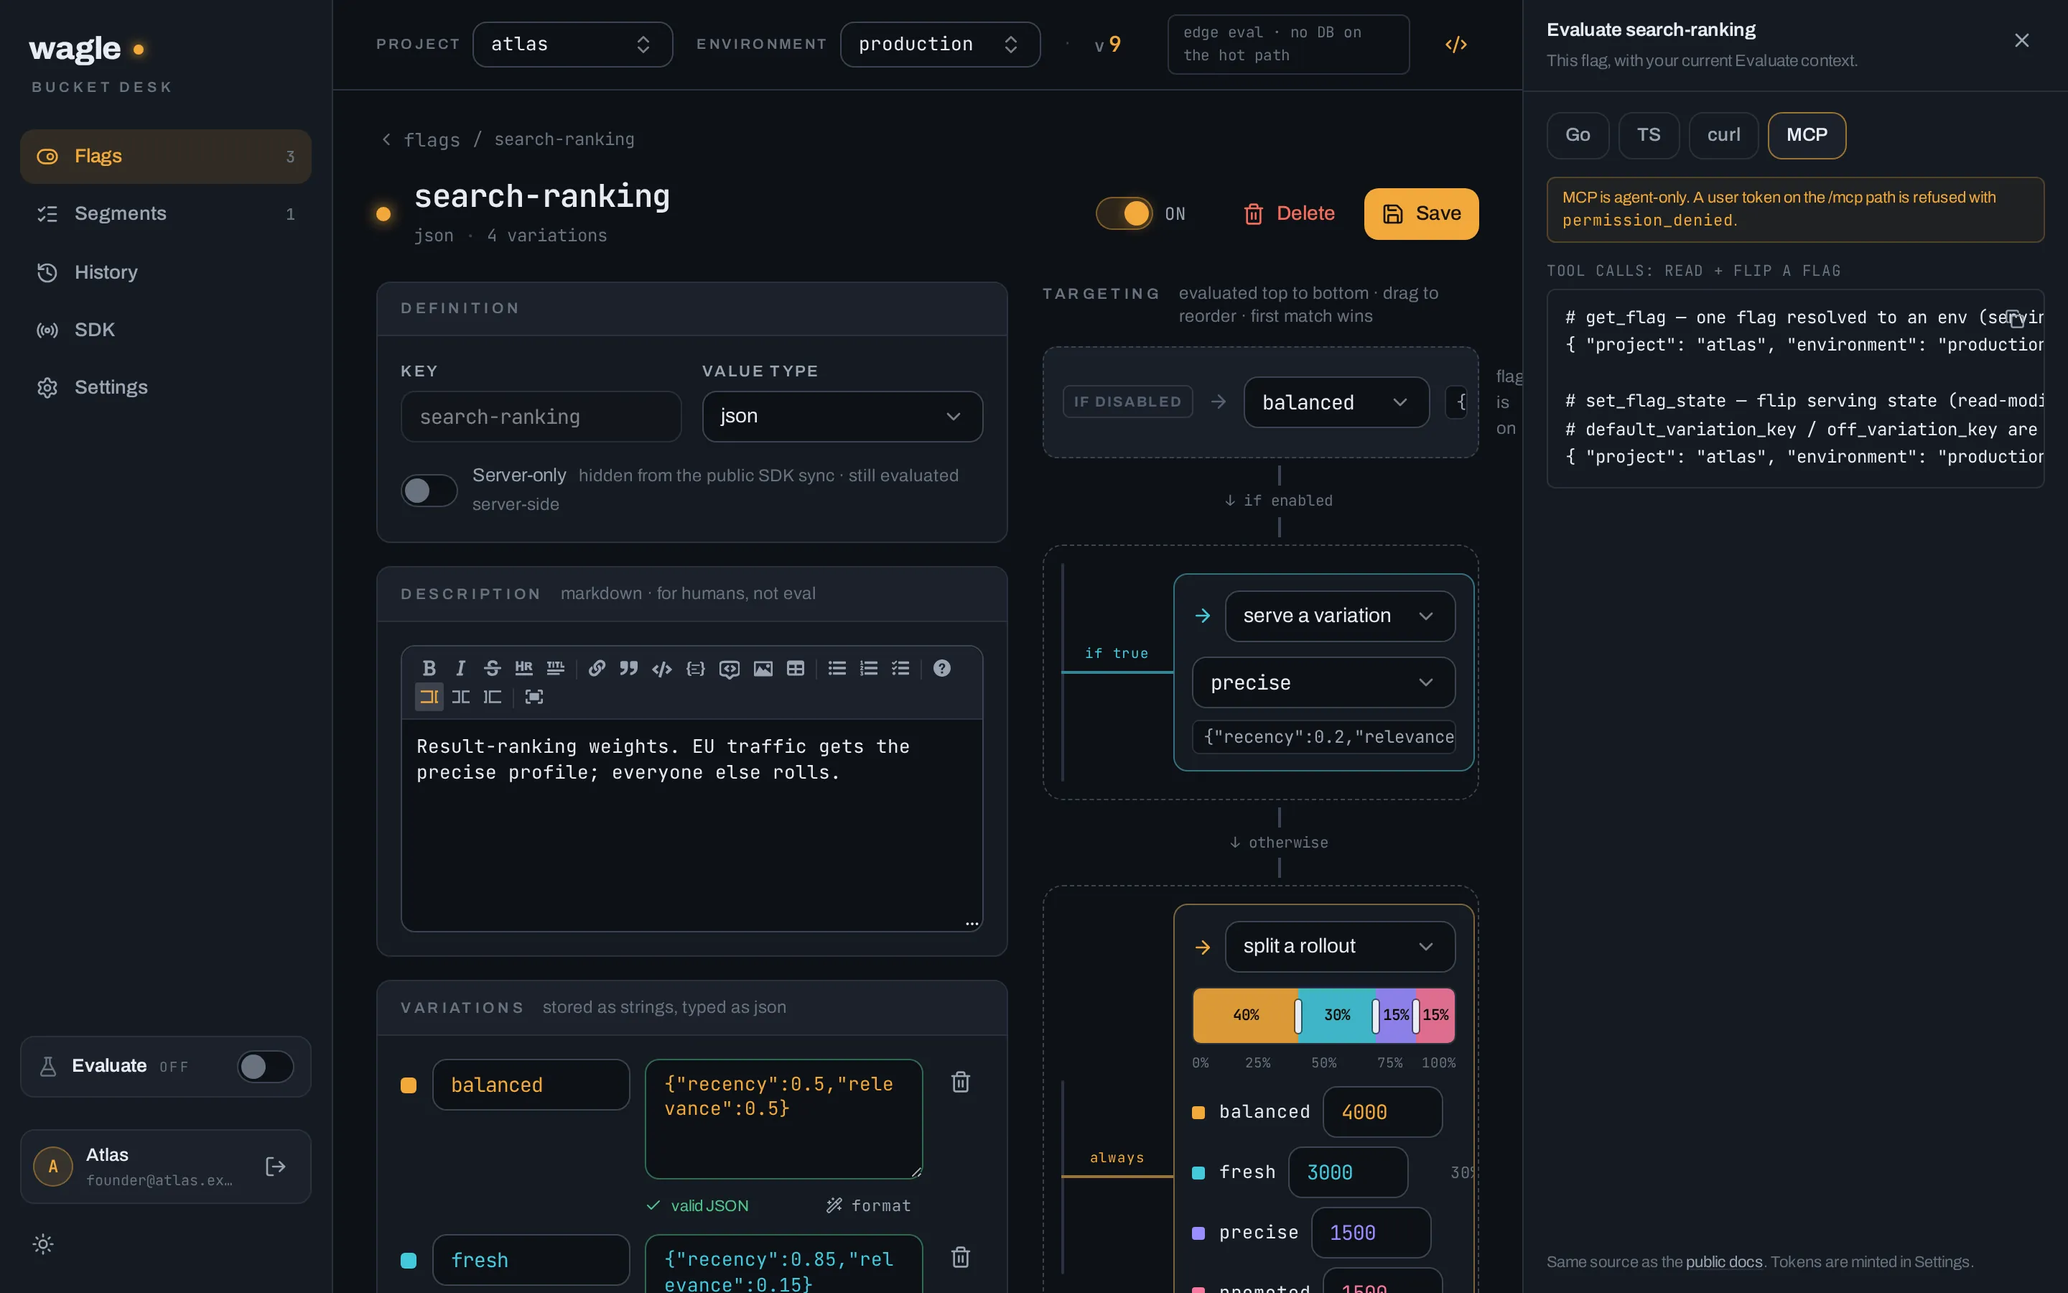
Task: Click the insert table icon
Action: [x=796, y=668]
